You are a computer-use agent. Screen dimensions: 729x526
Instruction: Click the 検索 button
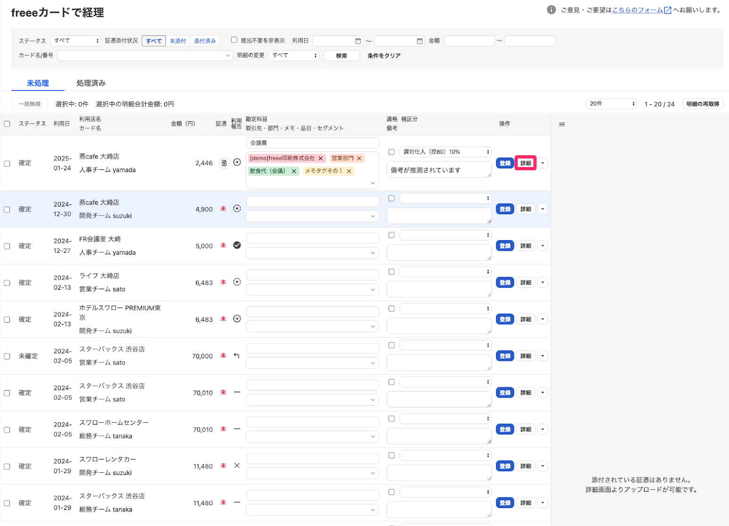(341, 56)
